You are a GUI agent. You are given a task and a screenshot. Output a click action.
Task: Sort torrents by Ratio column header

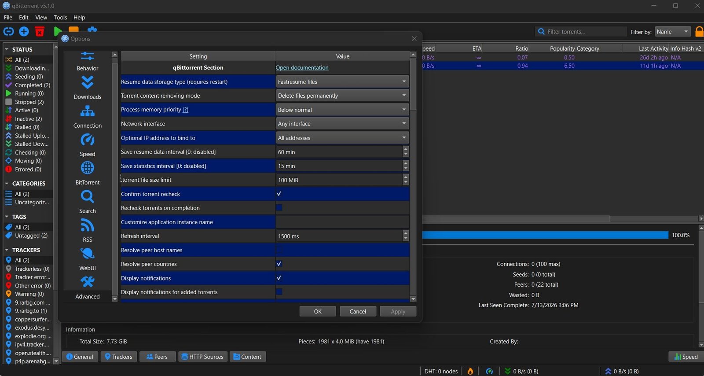521,48
